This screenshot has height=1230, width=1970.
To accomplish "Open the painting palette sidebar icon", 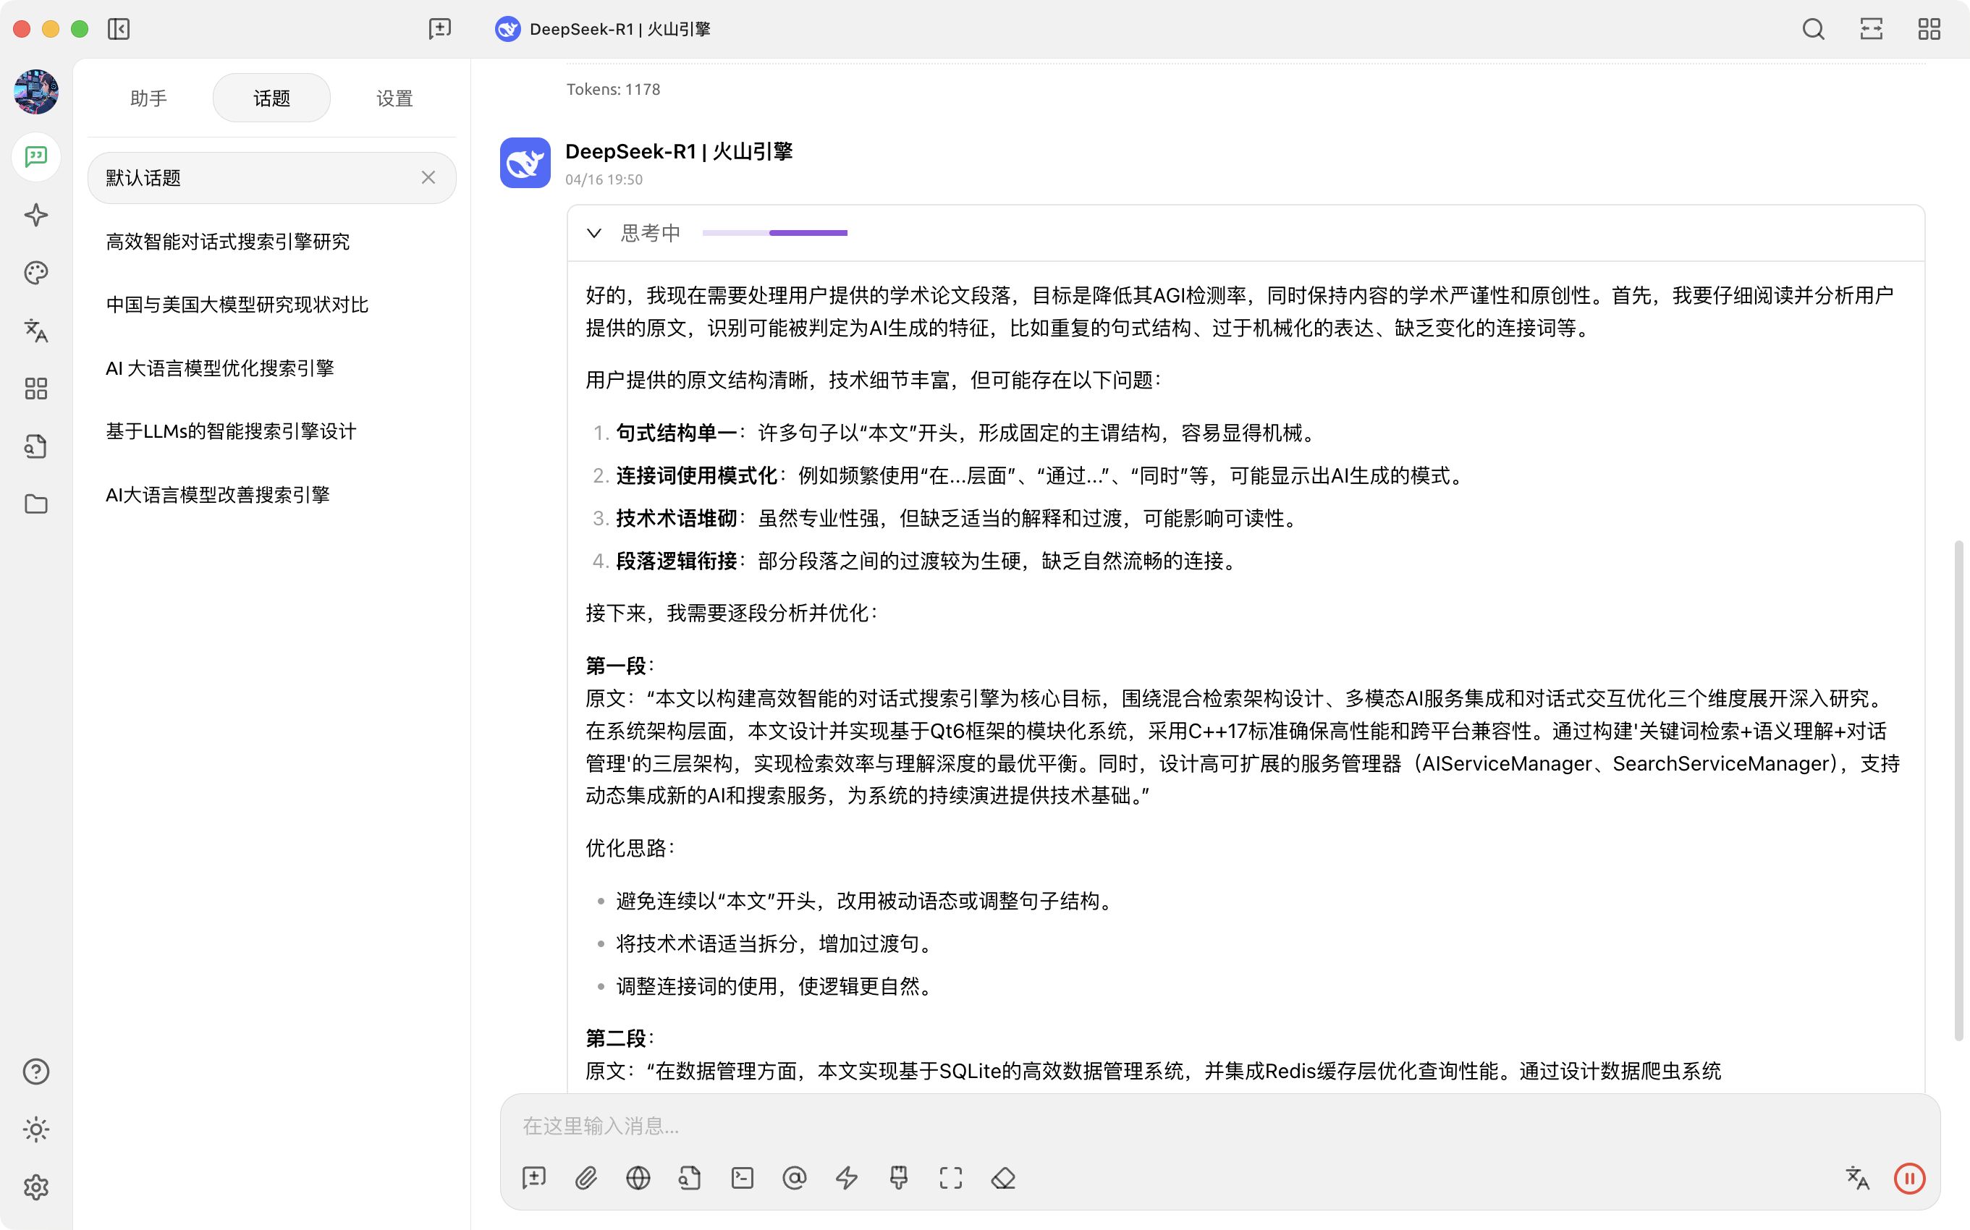I will (x=35, y=273).
